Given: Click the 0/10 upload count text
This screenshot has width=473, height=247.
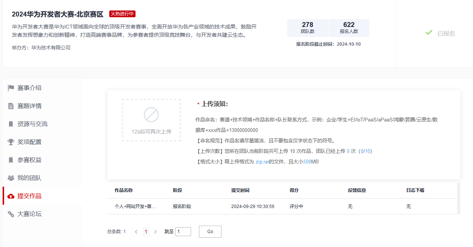Looking at the screenshot, I should (366, 151).
